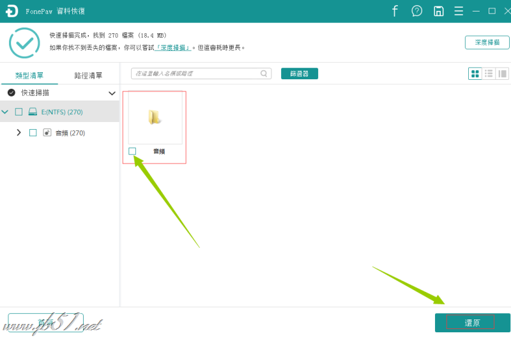Click the 深度掃描 button
The width and height of the screenshot is (511, 338).
[x=487, y=42]
